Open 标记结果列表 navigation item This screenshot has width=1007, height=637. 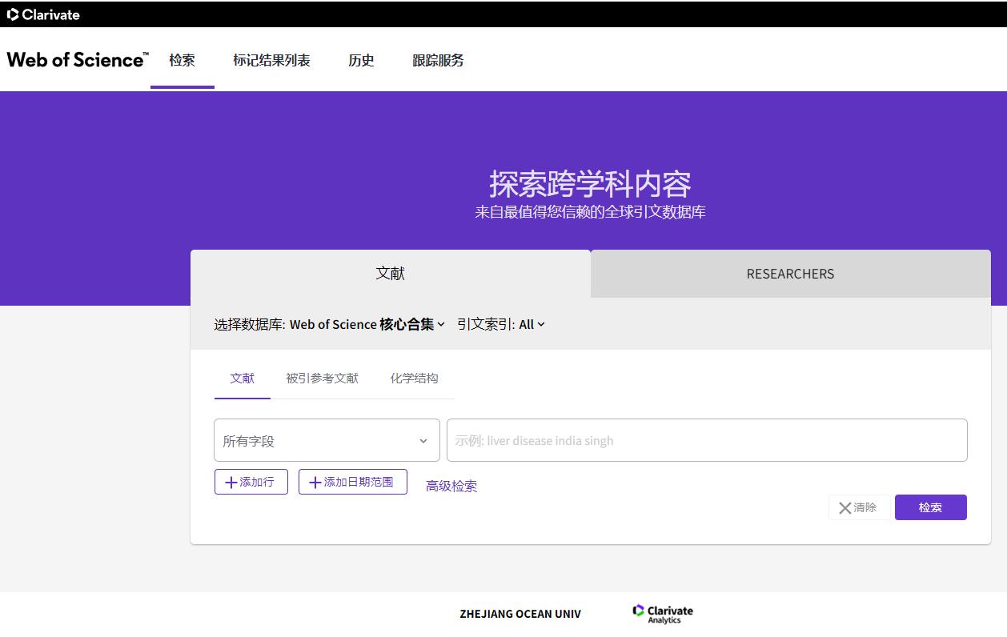[x=271, y=60]
